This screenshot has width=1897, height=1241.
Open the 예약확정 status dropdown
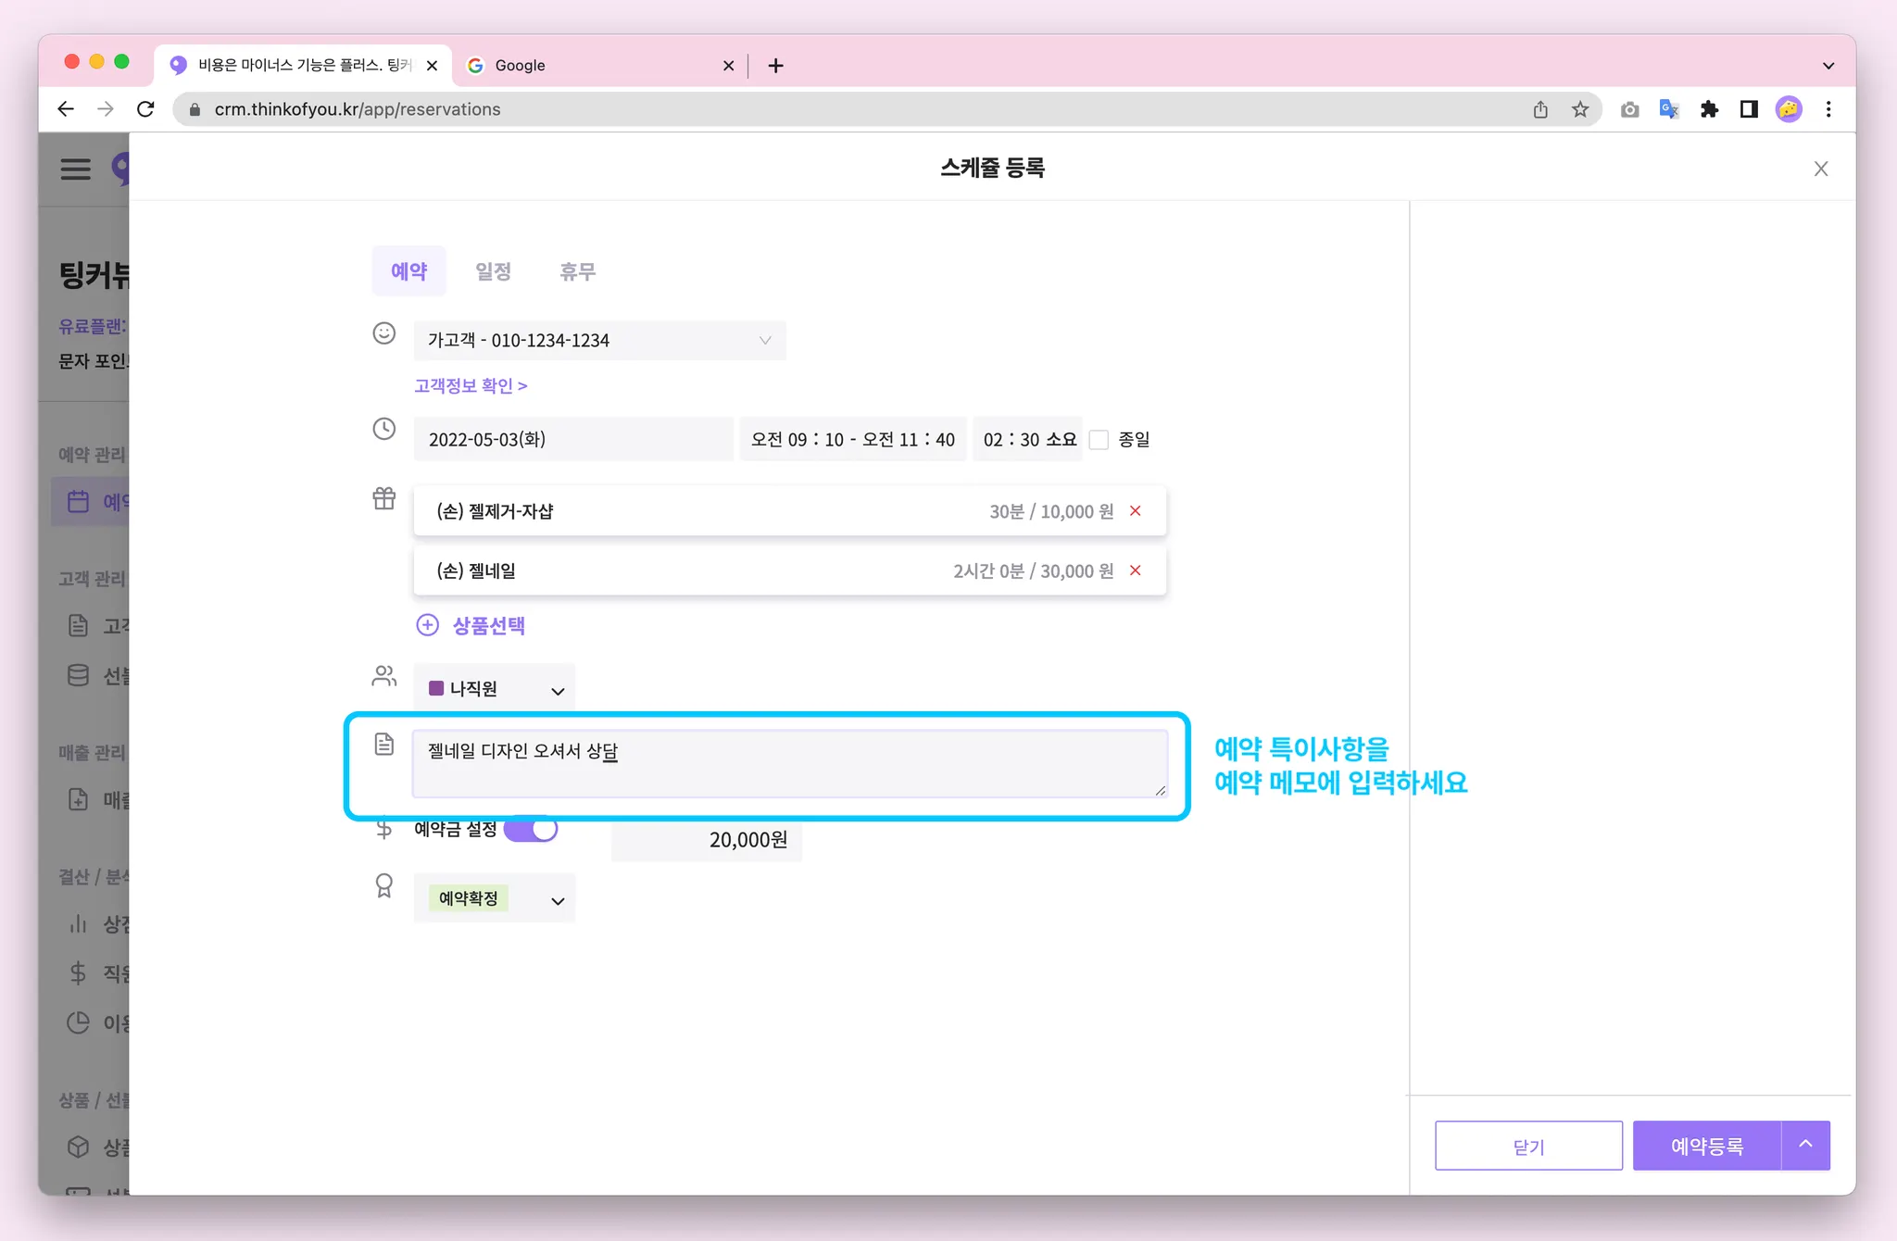495,899
